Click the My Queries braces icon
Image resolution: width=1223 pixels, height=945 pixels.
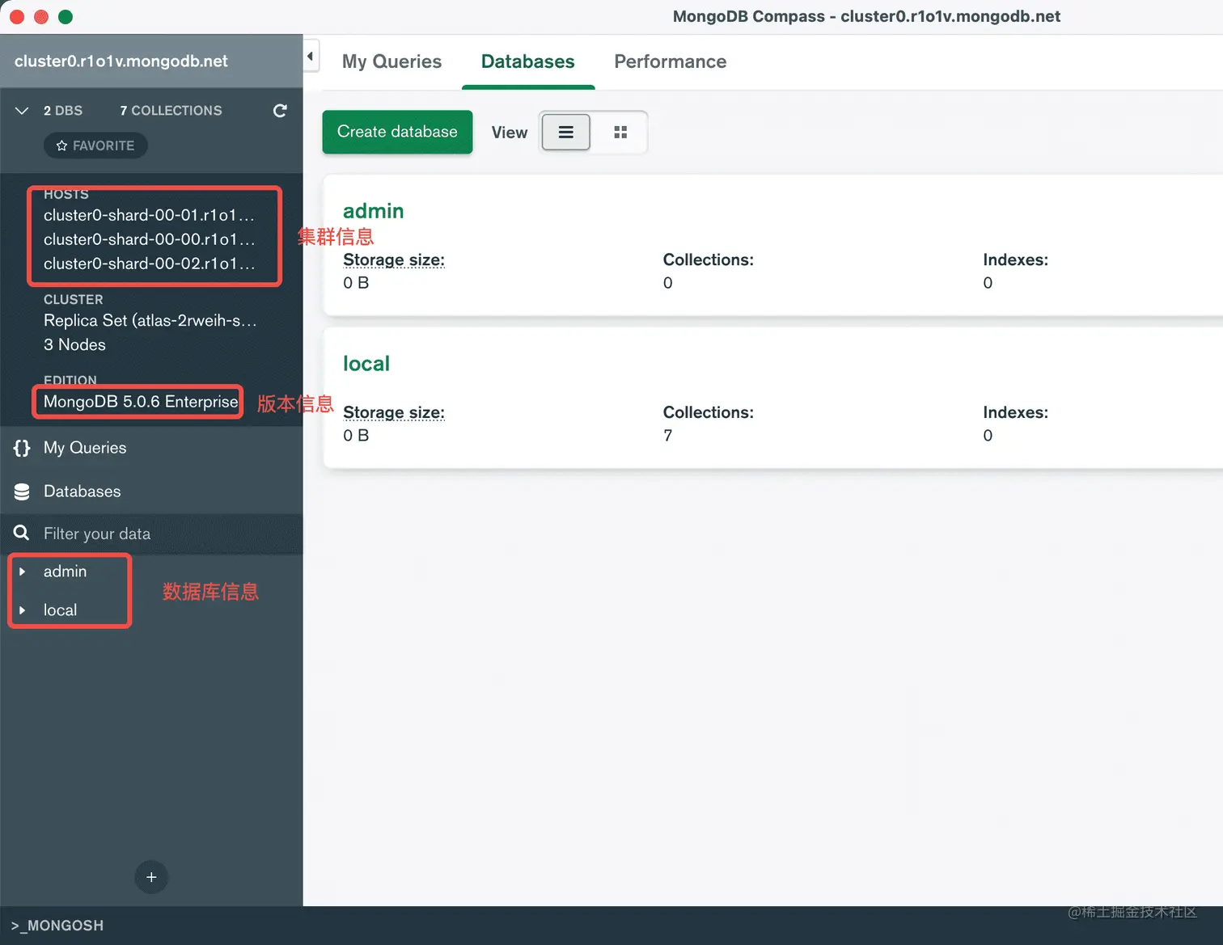click(22, 448)
